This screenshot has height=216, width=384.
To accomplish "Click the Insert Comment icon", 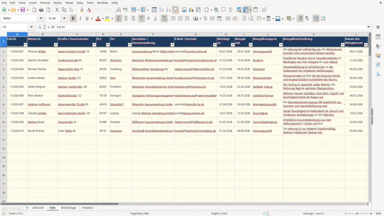I will click(x=223, y=10).
